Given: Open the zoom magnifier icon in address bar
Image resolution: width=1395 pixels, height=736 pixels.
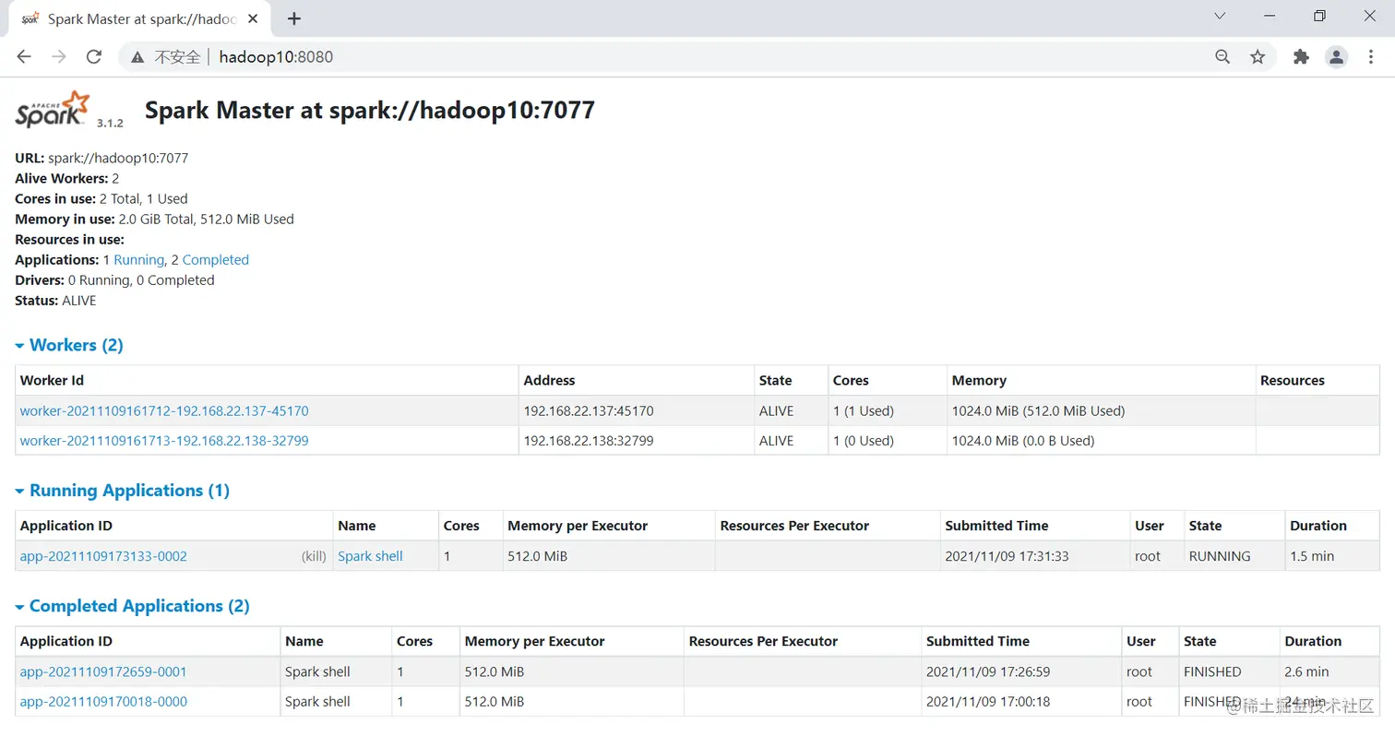Looking at the screenshot, I should [x=1222, y=57].
